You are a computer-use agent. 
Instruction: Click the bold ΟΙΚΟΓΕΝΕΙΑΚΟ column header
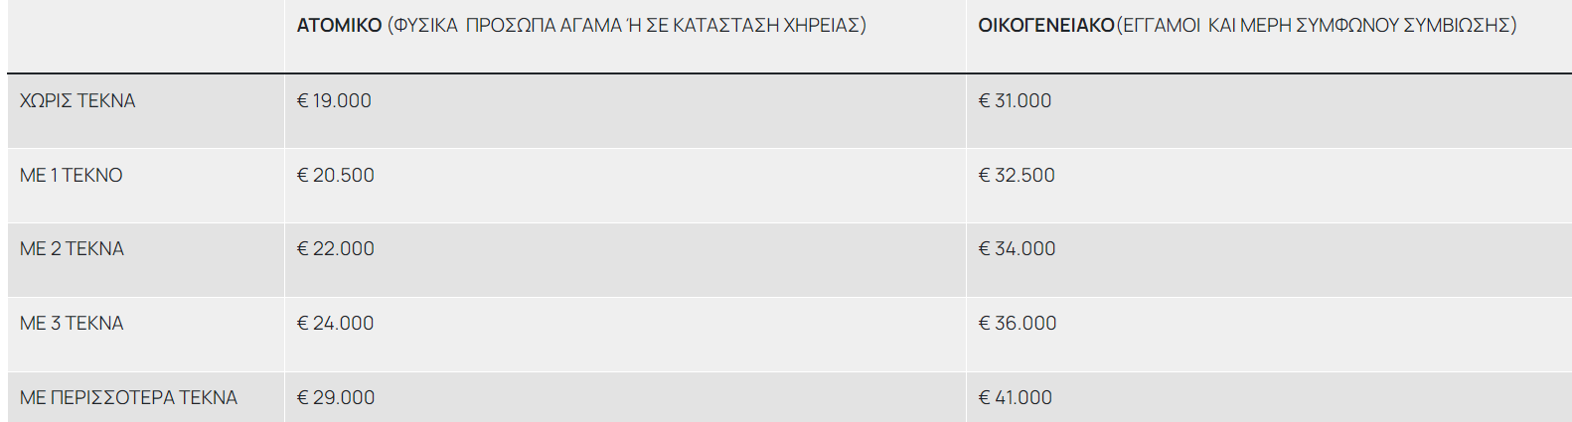tap(1045, 26)
